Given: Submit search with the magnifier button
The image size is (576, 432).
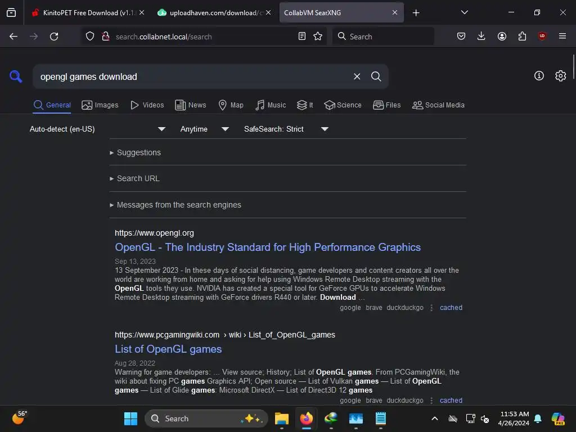Looking at the screenshot, I should pos(376,76).
